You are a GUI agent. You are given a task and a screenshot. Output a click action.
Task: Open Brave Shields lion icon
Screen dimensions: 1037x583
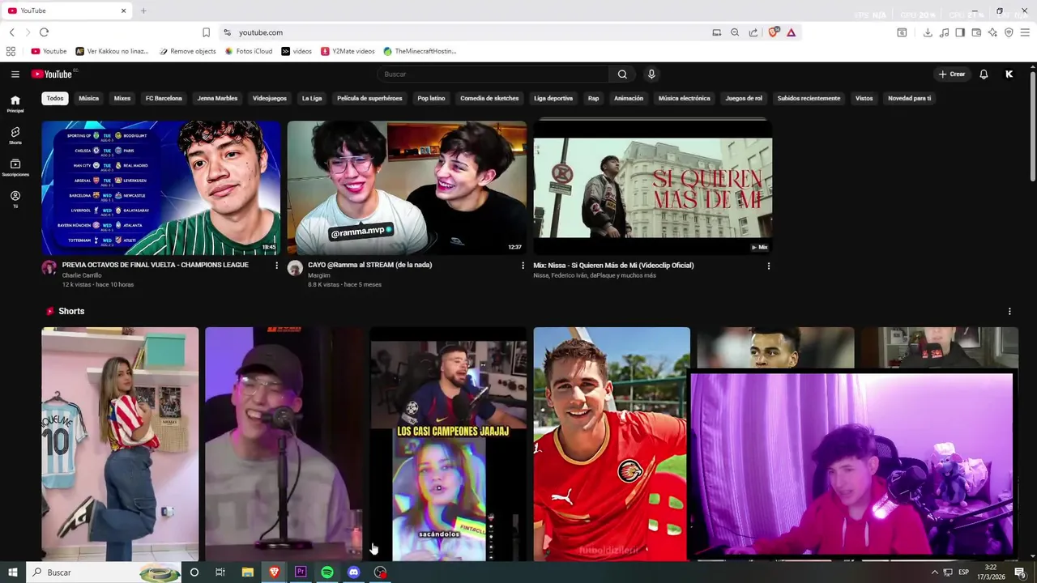773,32
